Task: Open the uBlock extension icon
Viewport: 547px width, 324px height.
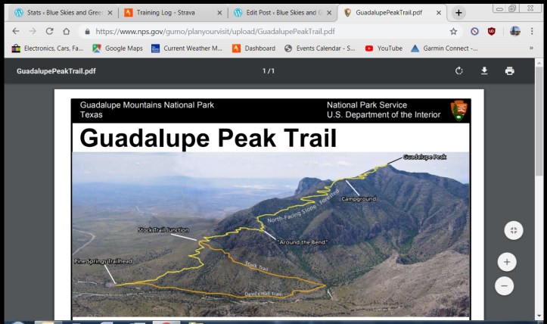Action: (x=491, y=32)
